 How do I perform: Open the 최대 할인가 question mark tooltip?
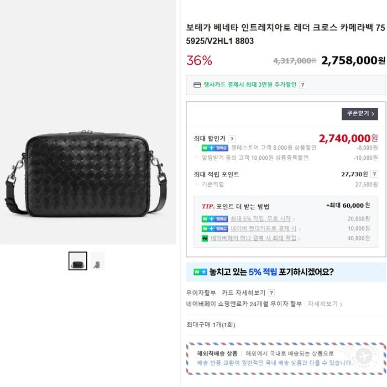pos(232,139)
